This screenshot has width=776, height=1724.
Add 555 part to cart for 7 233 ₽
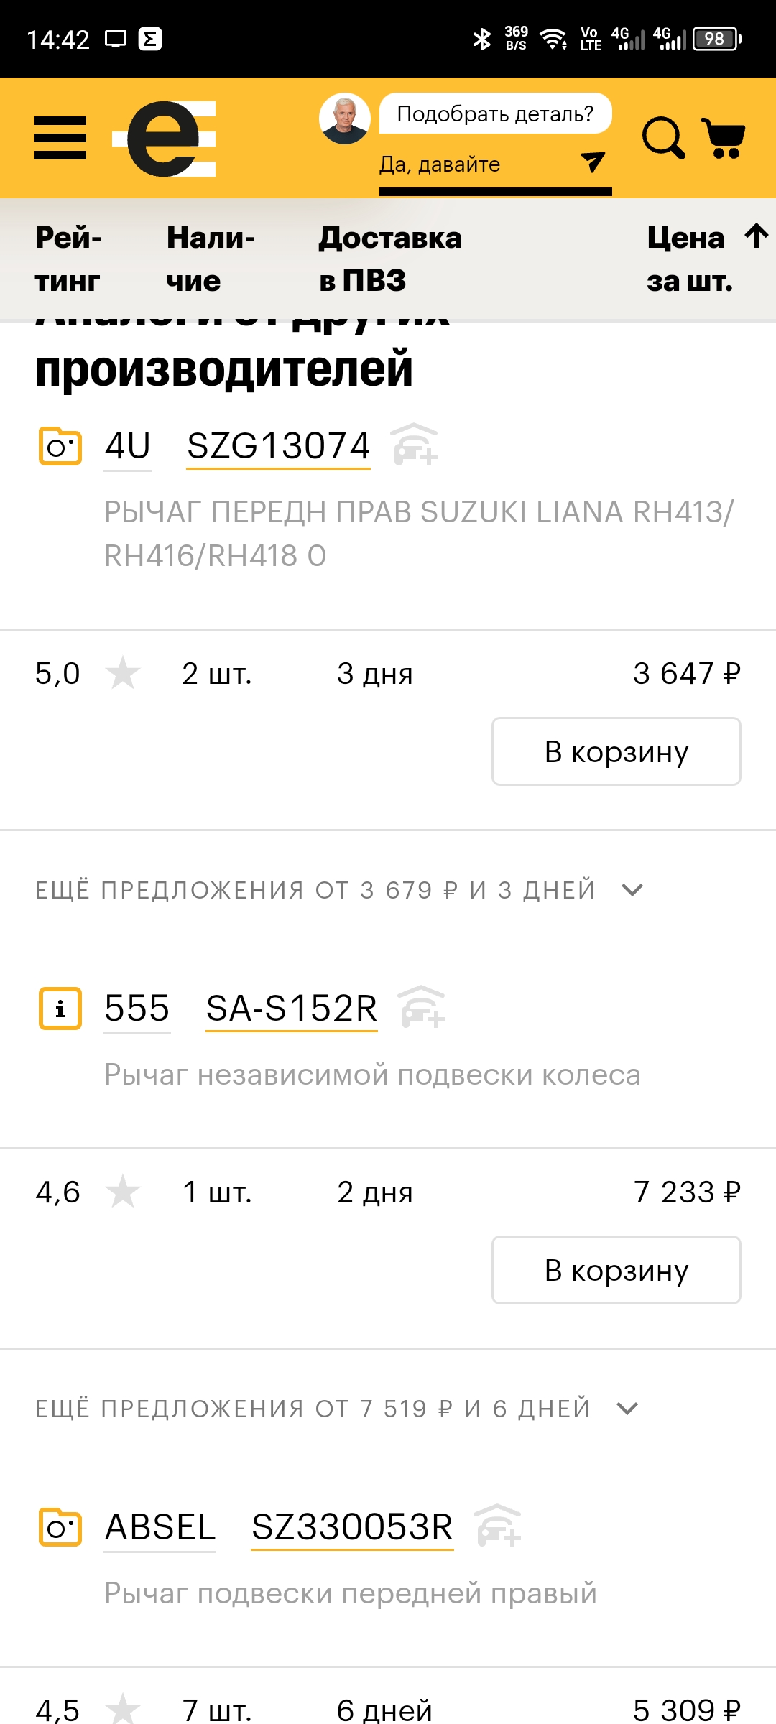[616, 1270]
